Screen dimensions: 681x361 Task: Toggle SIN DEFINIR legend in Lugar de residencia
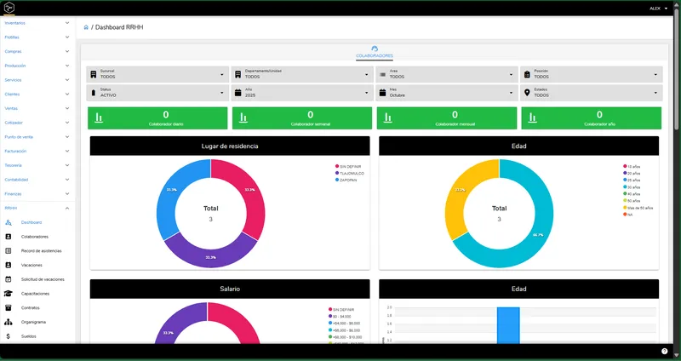coord(348,166)
